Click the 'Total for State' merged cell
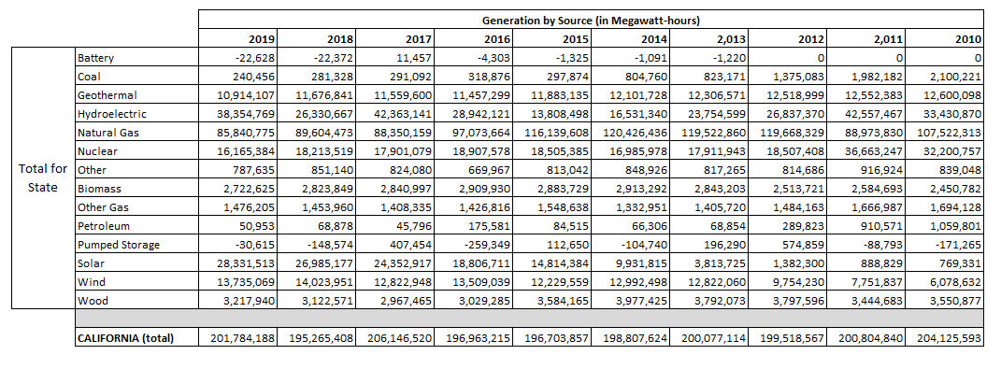 (43, 178)
